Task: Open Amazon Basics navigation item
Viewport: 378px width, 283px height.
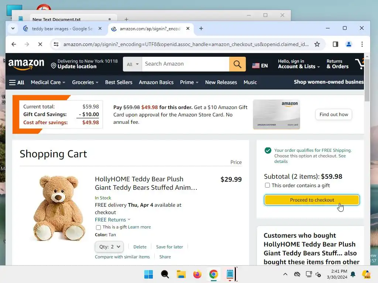Action: [x=156, y=82]
